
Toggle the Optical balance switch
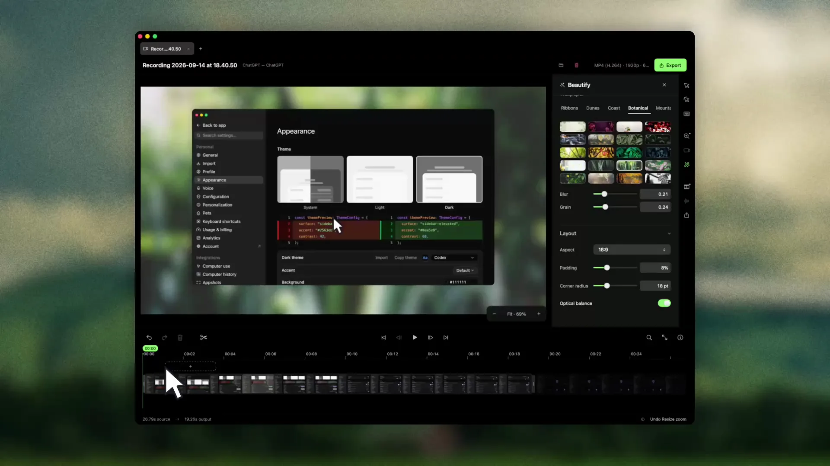coord(664,303)
